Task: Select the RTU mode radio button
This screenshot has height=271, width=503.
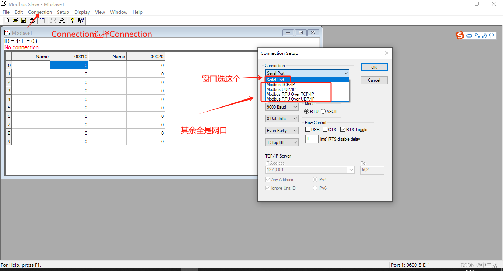Action: pos(307,112)
